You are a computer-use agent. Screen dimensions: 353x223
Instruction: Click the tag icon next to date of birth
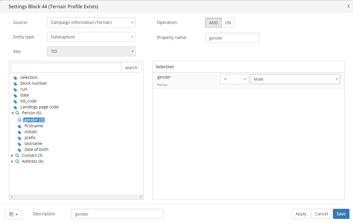click(19, 150)
